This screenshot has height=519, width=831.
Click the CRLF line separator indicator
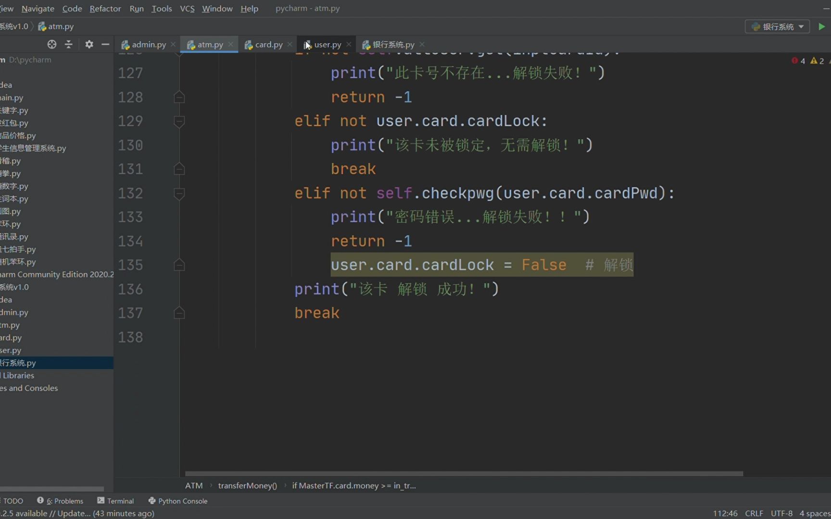[x=754, y=513]
